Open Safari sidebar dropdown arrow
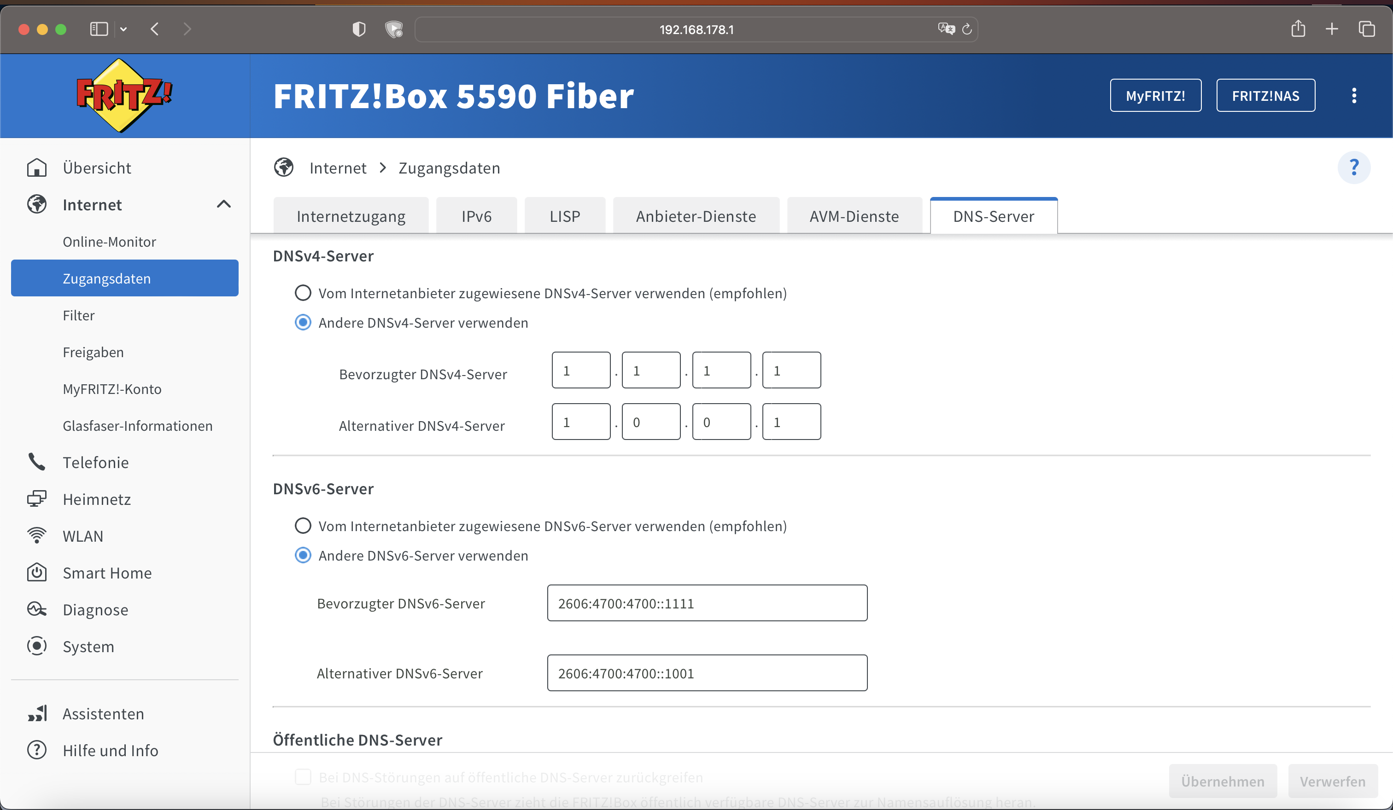Viewport: 1393px width, 810px height. pos(123,29)
